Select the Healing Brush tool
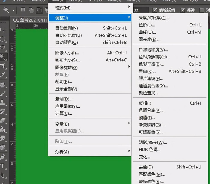This screenshot has width=210, height=184. 3,85
